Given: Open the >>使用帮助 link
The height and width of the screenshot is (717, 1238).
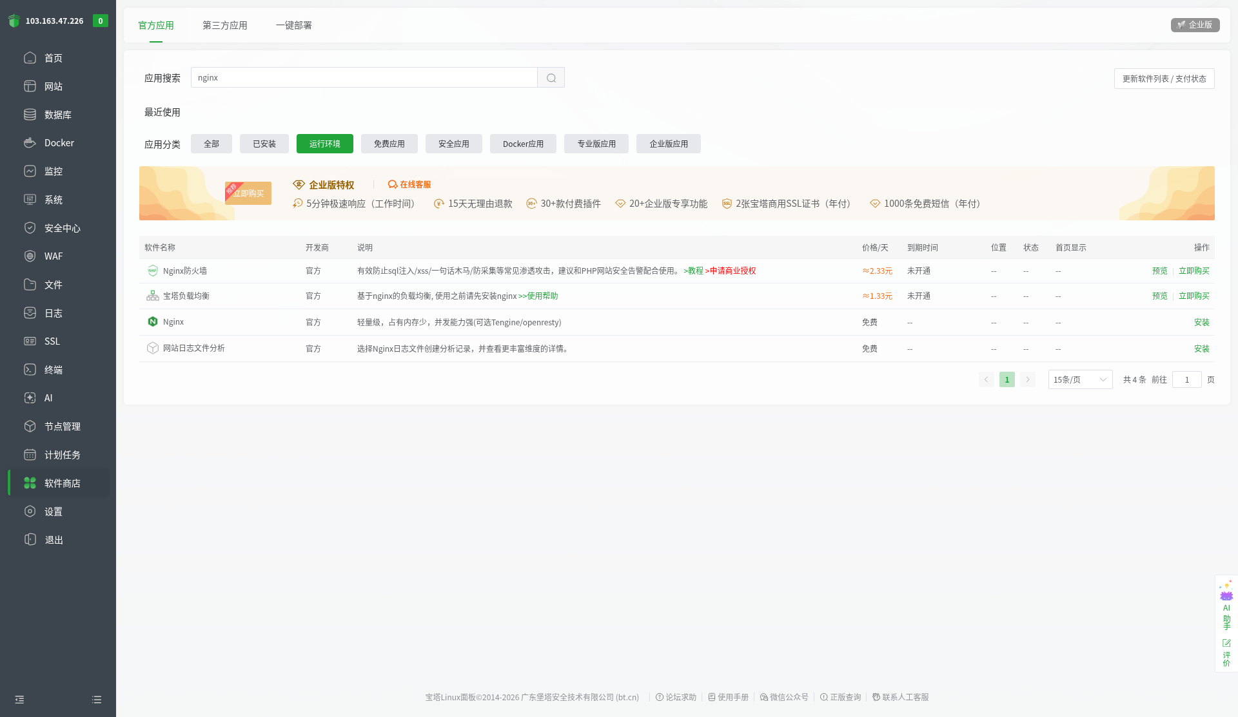Looking at the screenshot, I should pos(538,296).
